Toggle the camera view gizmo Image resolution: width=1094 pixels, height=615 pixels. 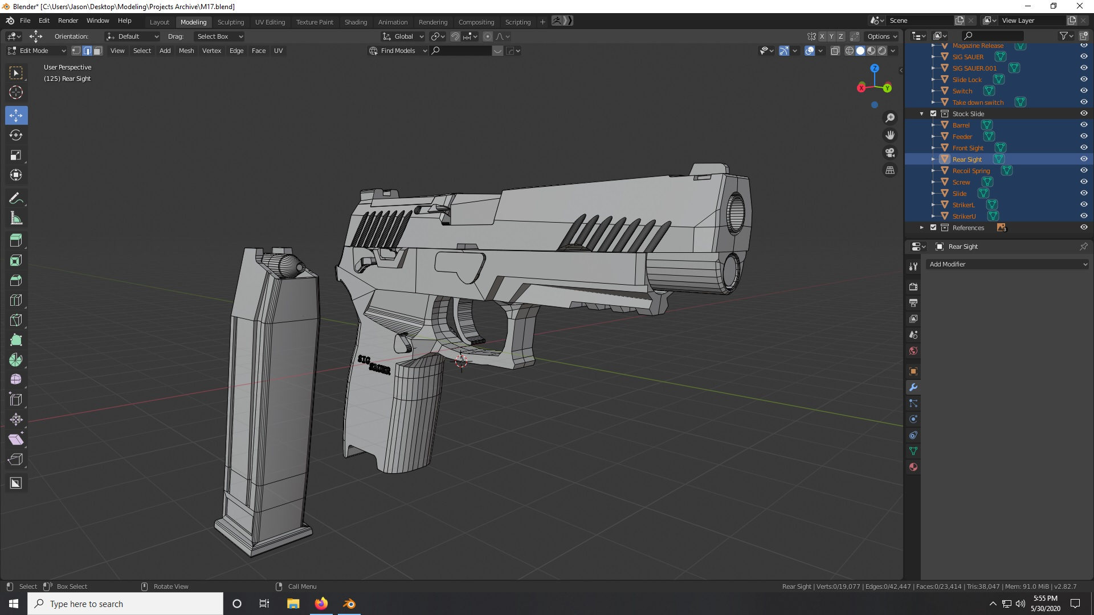(890, 153)
